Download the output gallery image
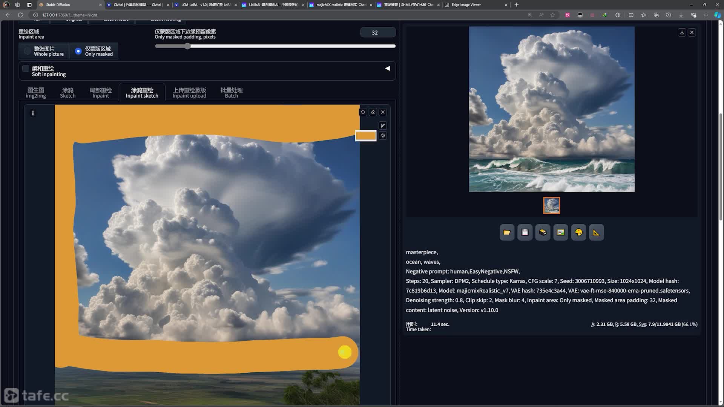Image resolution: width=724 pixels, height=407 pixels. pos(682,32)
